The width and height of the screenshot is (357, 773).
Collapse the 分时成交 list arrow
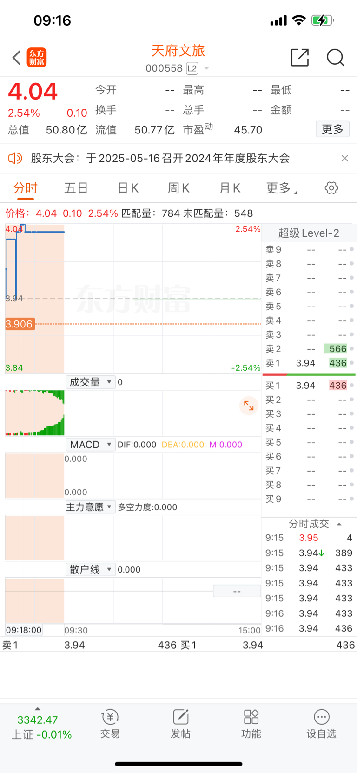pyautogui.click(x=339, y=524)
